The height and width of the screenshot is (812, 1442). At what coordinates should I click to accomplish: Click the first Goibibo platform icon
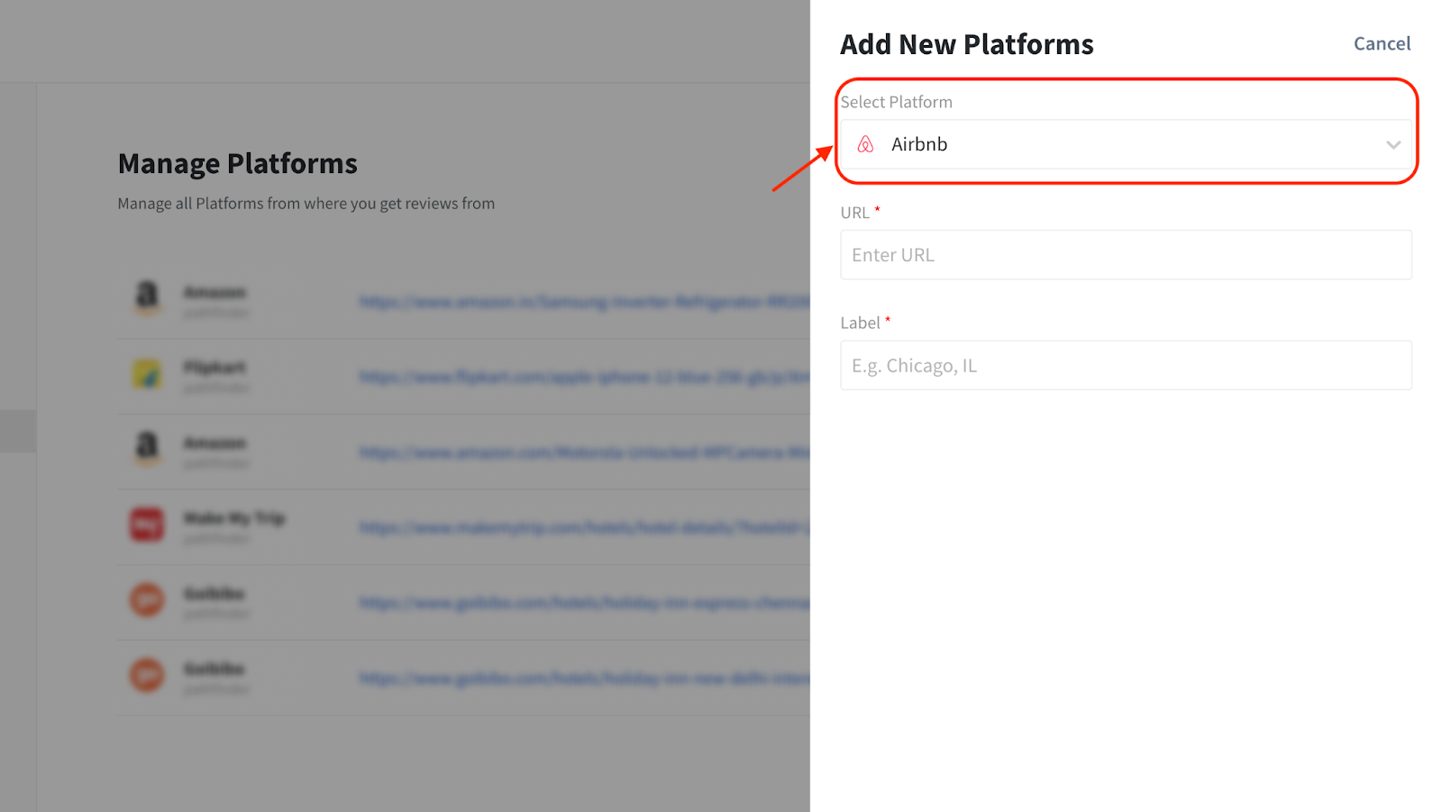[x=147, y=599]
